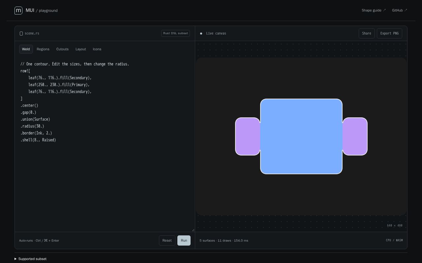Click the right purple Secondary shape
The image size is (422, 263).
pos(355,136)
